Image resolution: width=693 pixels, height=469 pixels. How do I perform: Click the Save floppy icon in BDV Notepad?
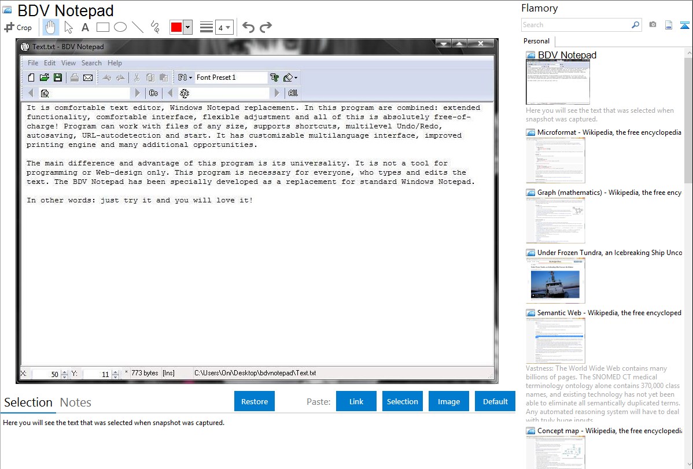tap(57, 78)
